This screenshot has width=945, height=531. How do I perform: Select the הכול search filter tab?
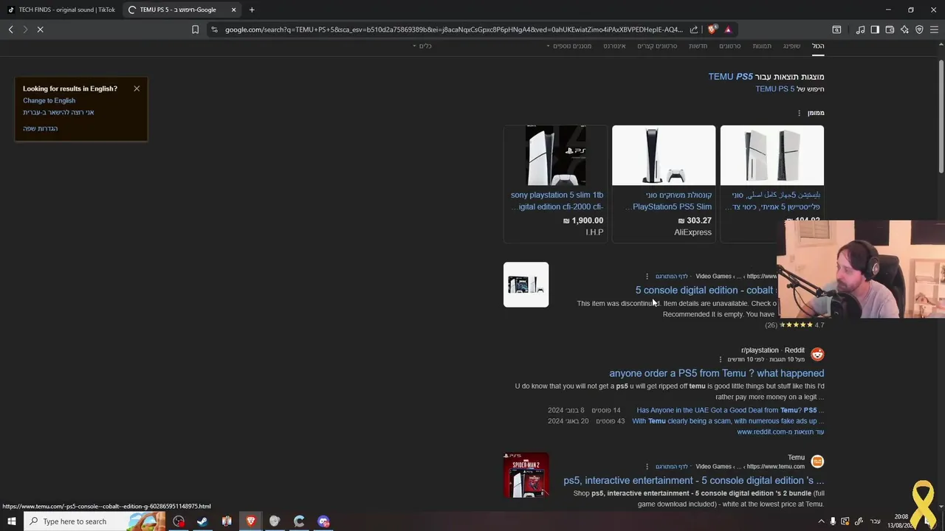[818, 46]
